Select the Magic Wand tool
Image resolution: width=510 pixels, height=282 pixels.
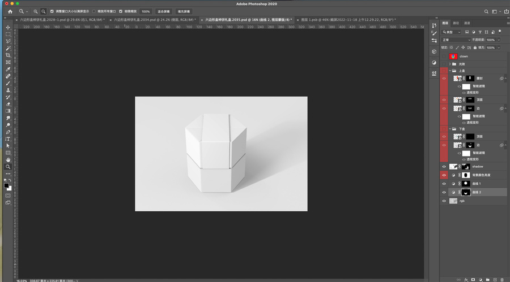(8, 49)
